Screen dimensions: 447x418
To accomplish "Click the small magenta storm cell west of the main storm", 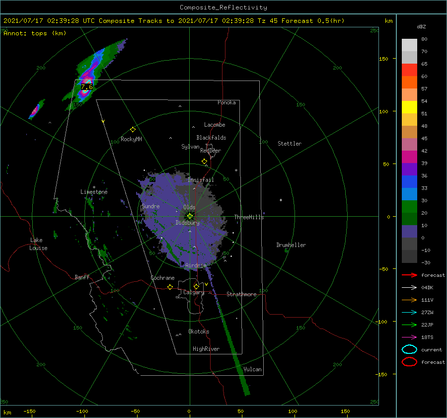I will tap(36, 110).
